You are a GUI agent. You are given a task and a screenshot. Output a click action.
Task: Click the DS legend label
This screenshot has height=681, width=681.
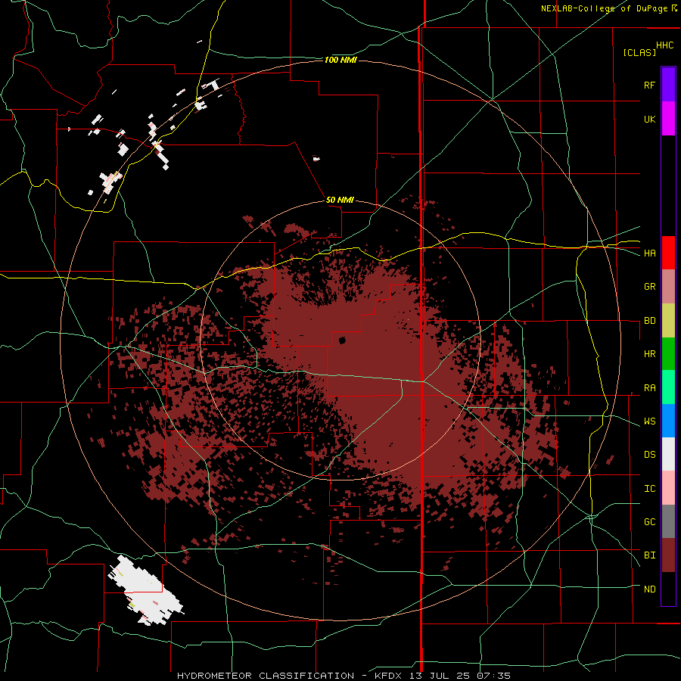click(649, 455)
